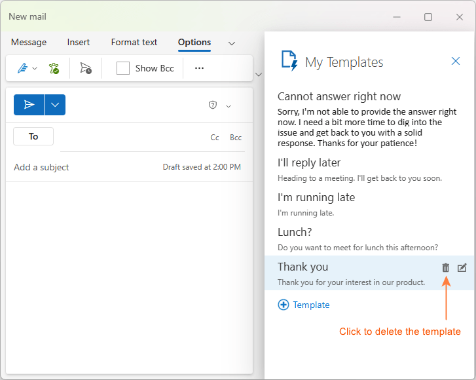The width and height of the screenshot is (476, 380).
Task: Enable the Show Bcc checkbox
Action: [x=123, y=68]
